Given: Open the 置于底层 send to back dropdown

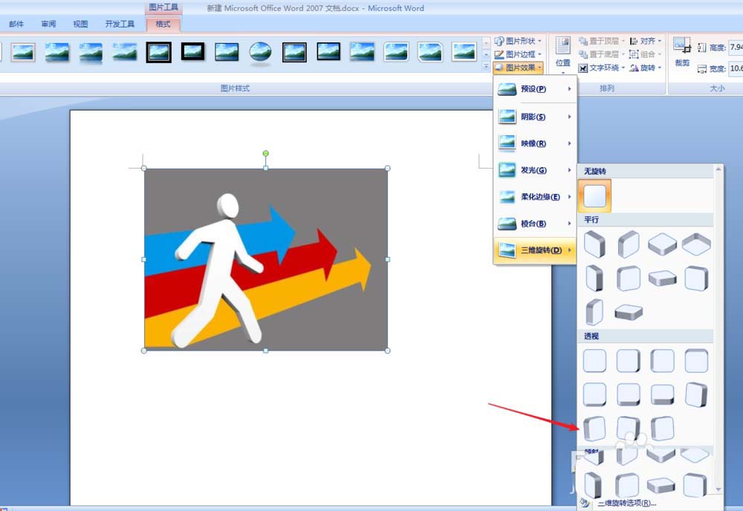Looking at the screenshot, I should click(x=603, y=54).
